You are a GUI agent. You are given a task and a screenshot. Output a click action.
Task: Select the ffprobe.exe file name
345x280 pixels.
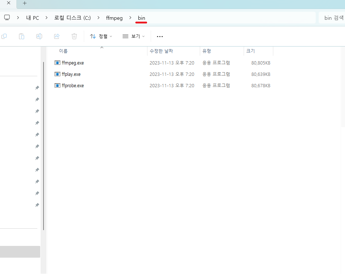(x=73, y=85)
